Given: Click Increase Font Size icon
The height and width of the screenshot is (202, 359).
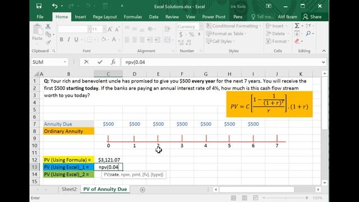Looking at the screenshot, I should pos(110,29).
